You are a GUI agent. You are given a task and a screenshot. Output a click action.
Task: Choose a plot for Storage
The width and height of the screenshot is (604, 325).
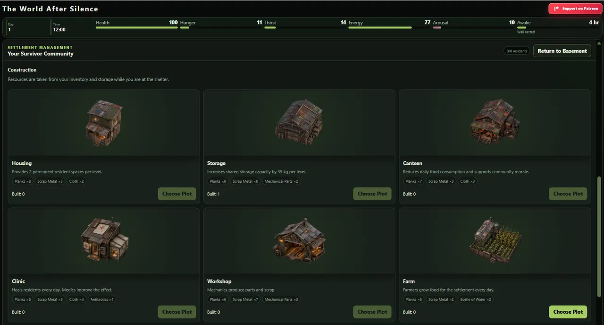point(372,194)
